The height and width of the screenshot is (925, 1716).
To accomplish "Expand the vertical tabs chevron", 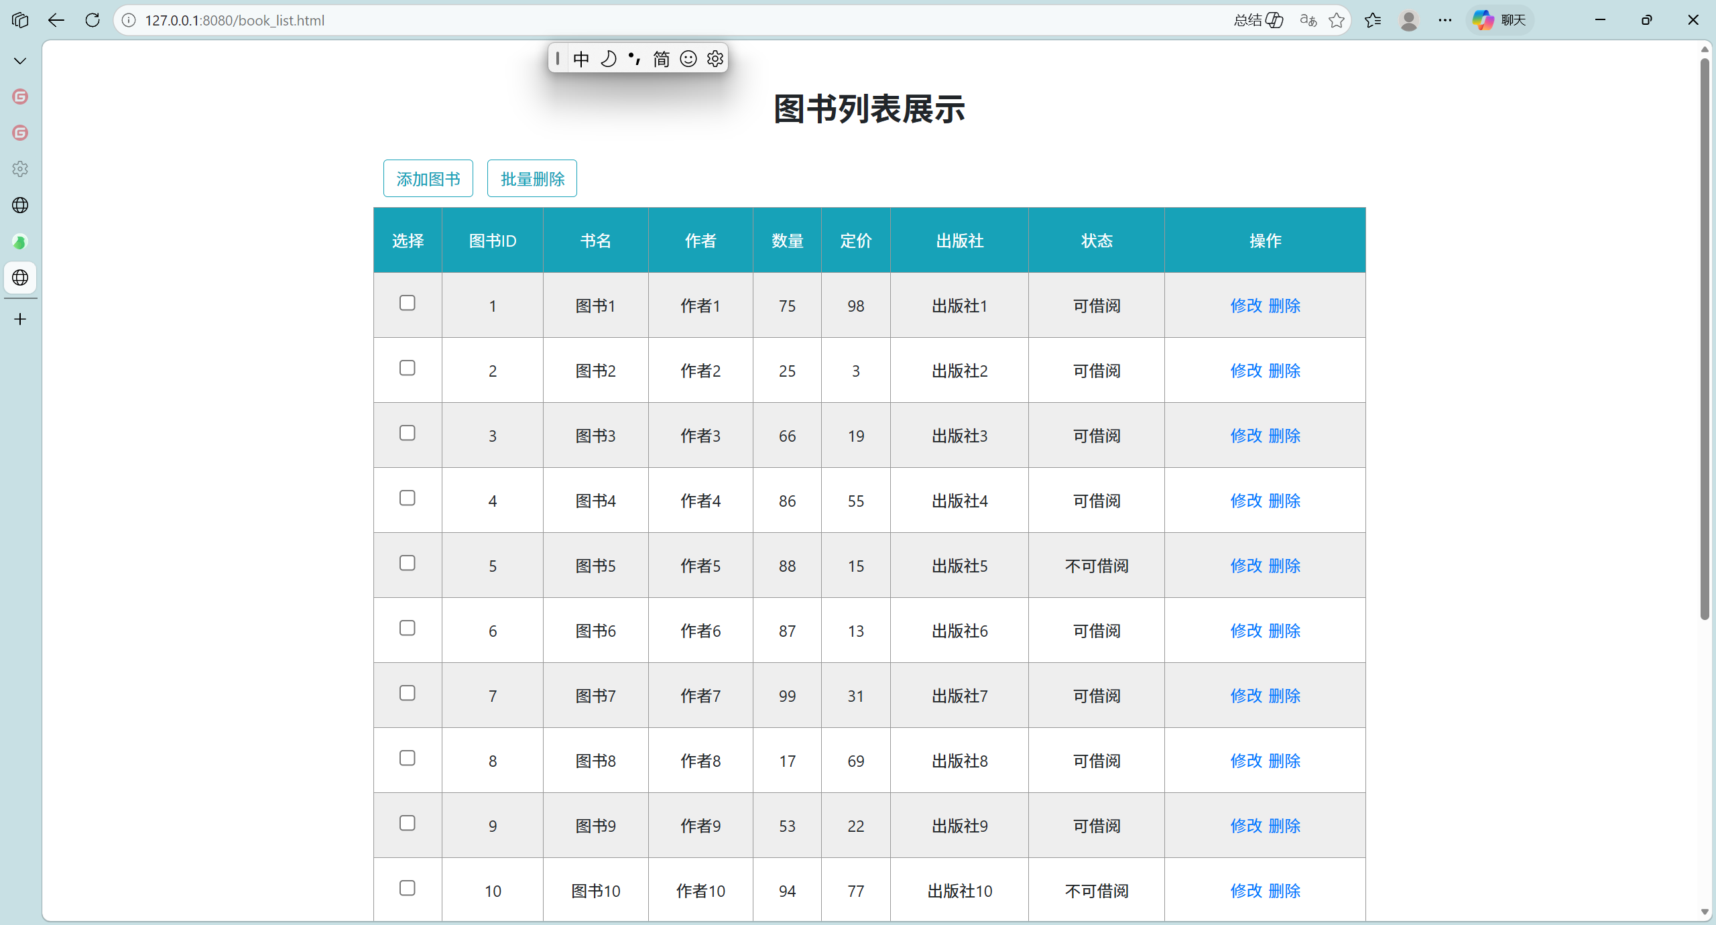I will pyautogui.click(x=20, y=61).
